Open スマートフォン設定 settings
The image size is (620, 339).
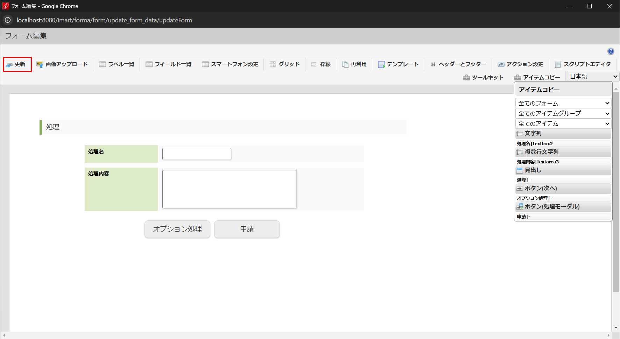(x=230, y=64)
